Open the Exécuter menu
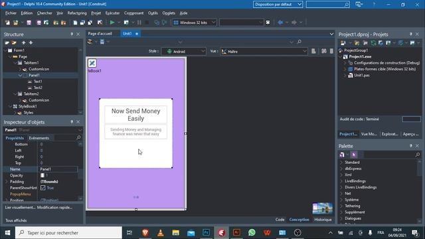This screenshot has width=425, height=239. (112, 13)
